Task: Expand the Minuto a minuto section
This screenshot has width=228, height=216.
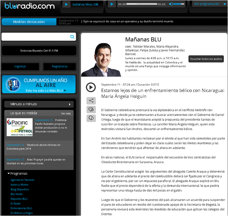Action: tap(39, 104)
